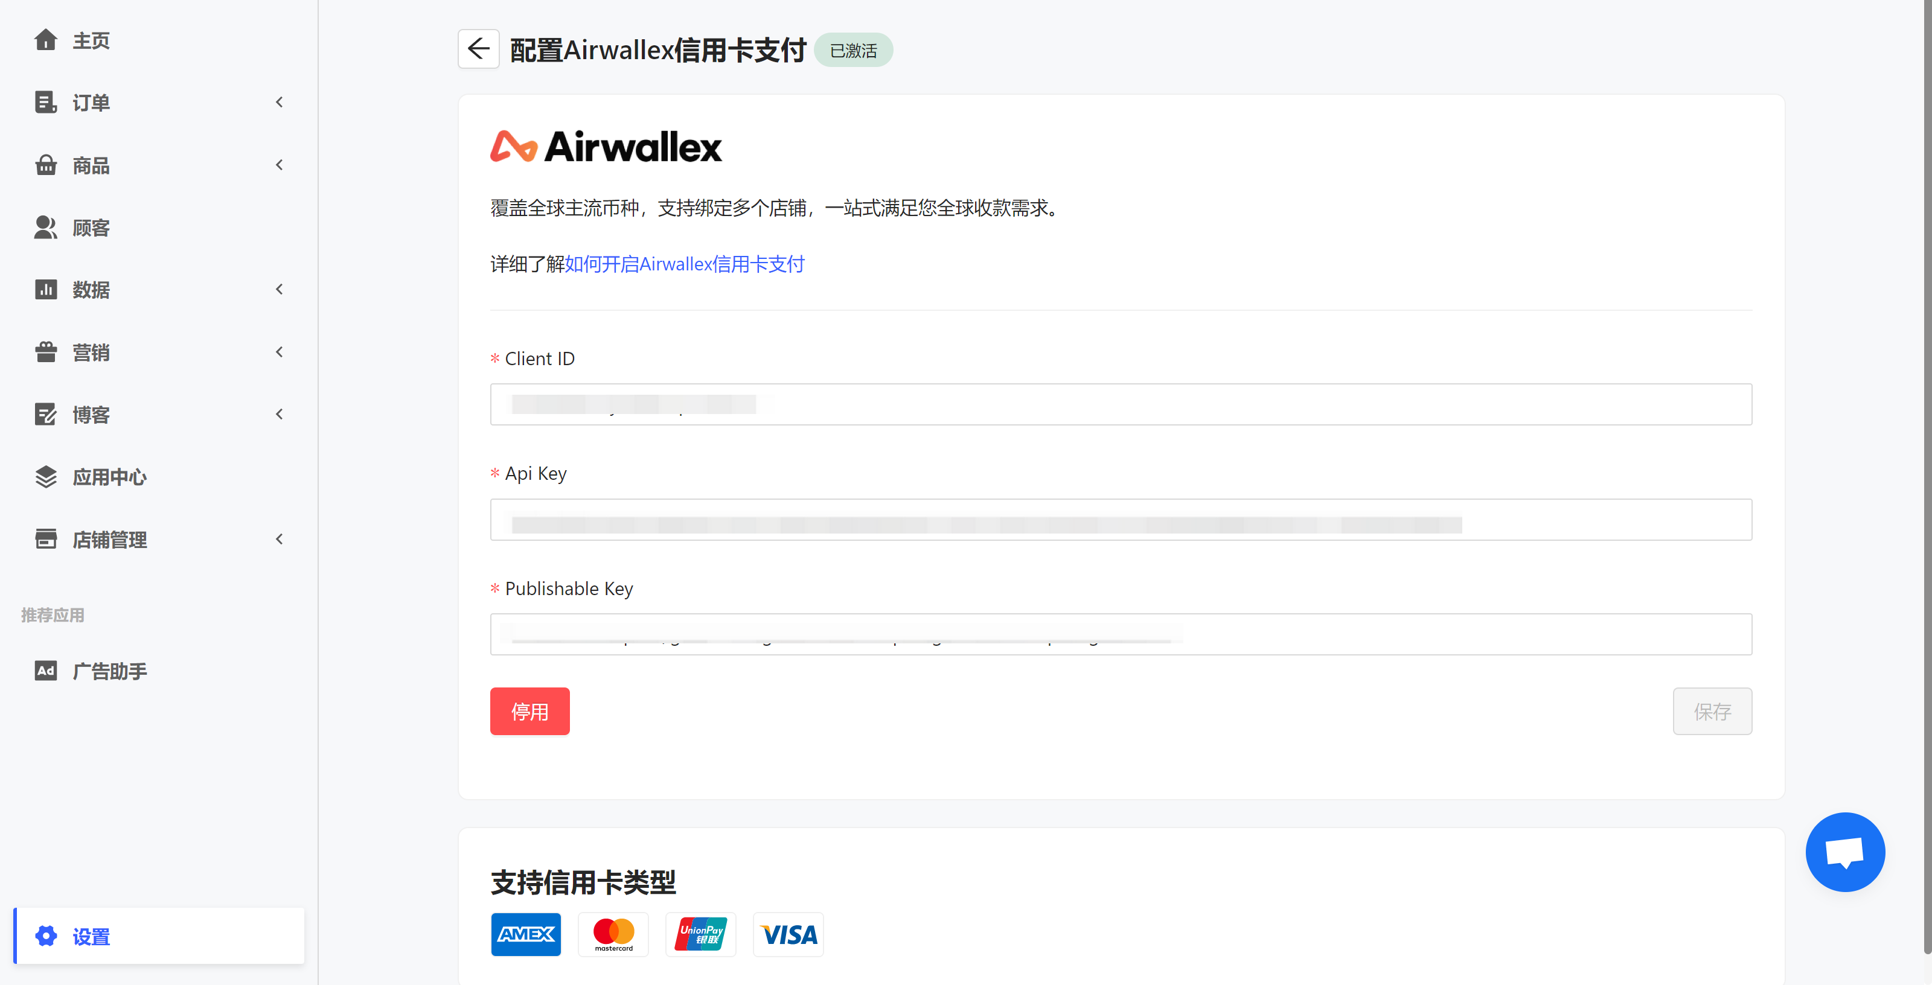The width and height of the screenshot is (1932, 985).
Task: Click the app center layers icon
Action: [46, 477]
